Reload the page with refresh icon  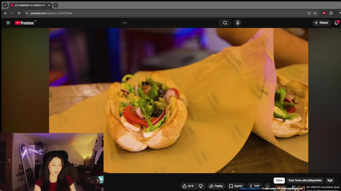pyautogui.click(x=19, y=13)
